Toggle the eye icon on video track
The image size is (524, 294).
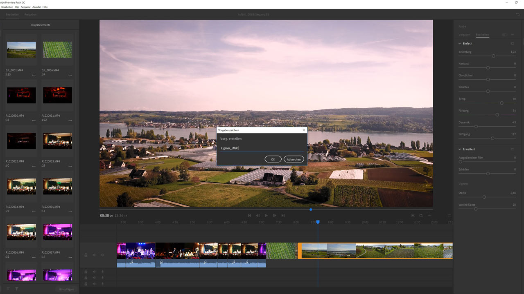click(x=102, y=255)
